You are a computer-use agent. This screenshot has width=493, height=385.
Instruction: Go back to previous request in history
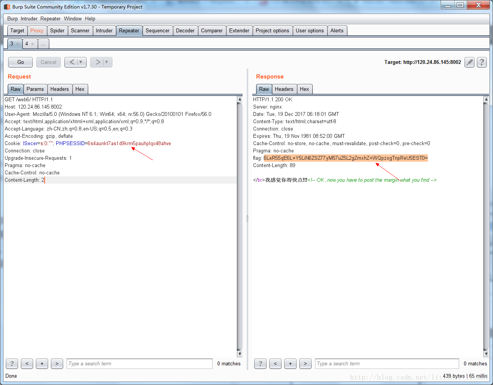tap(72, 62)
